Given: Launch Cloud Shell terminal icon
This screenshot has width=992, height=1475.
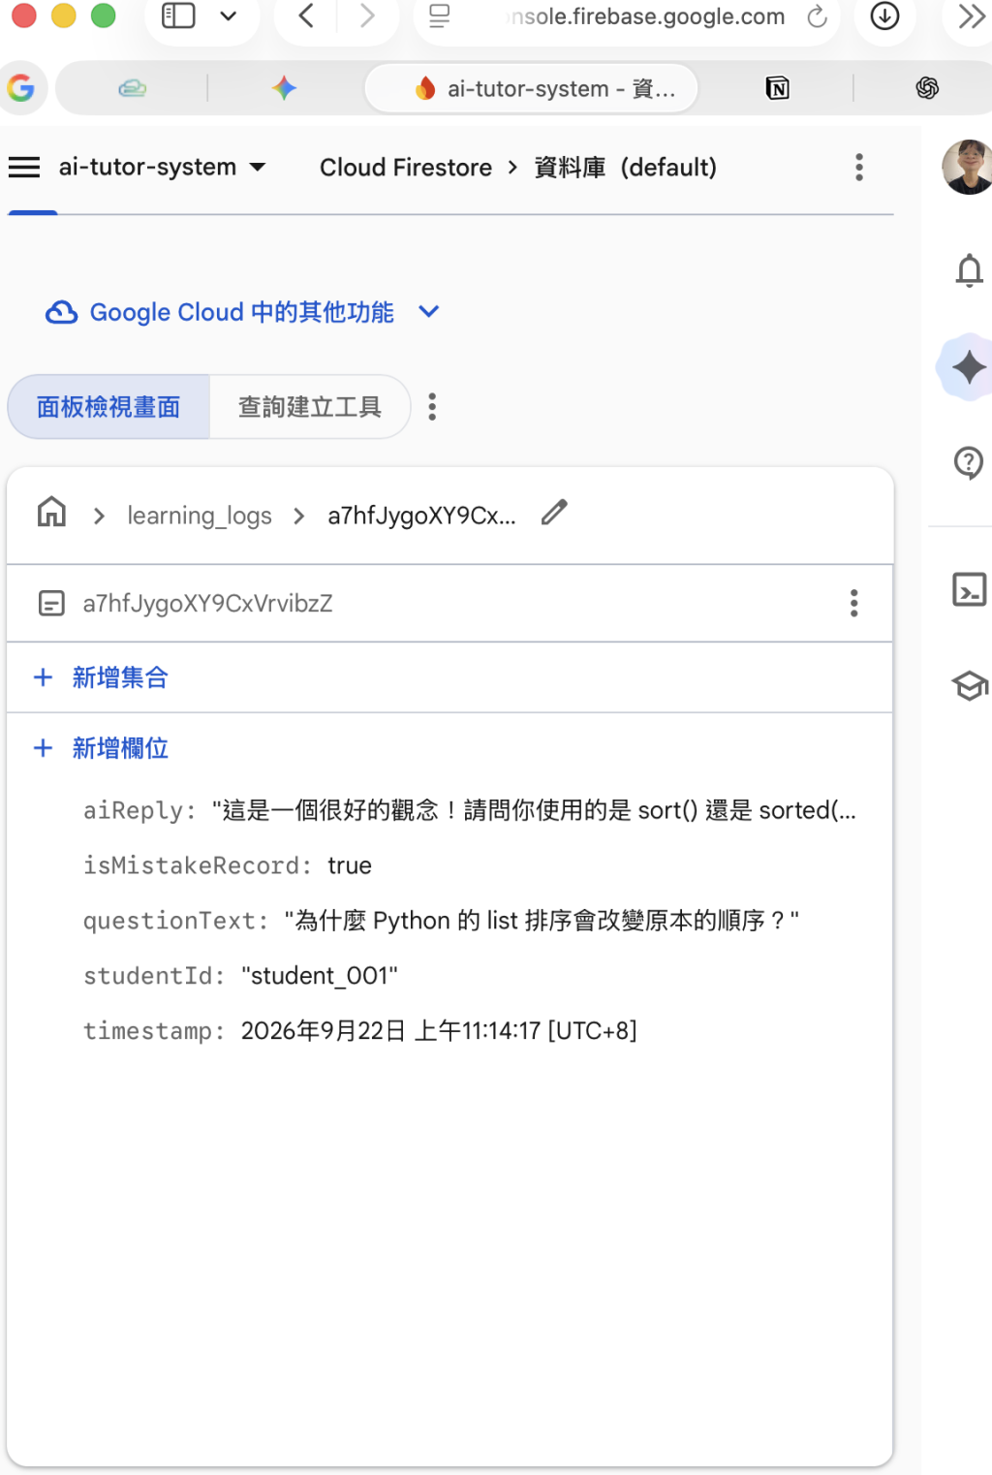Looking at the screenshot, I should [970, 589].
